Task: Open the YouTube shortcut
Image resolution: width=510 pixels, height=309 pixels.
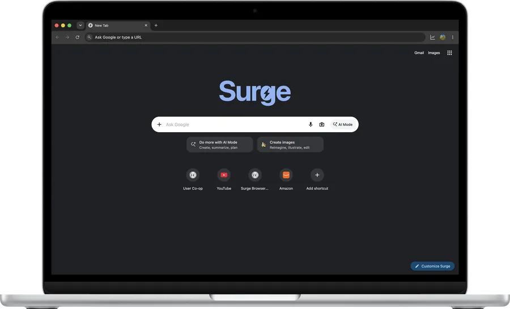Action: pos(224,179)
